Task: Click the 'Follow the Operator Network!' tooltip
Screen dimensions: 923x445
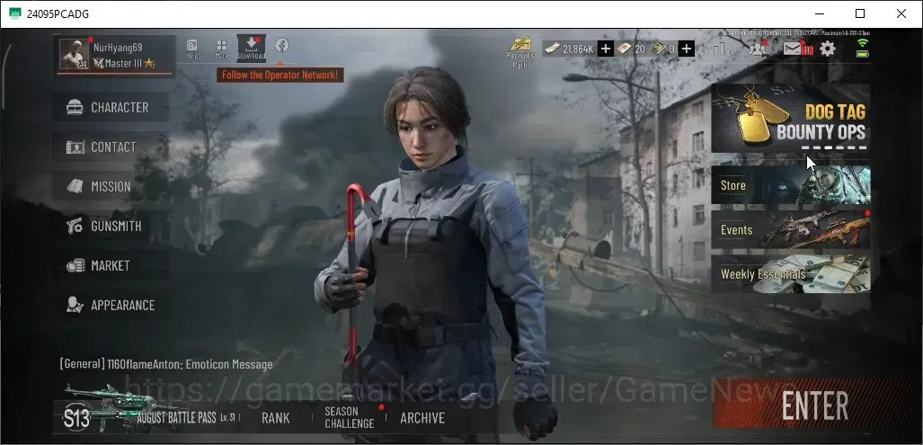Action: [280, 75]
